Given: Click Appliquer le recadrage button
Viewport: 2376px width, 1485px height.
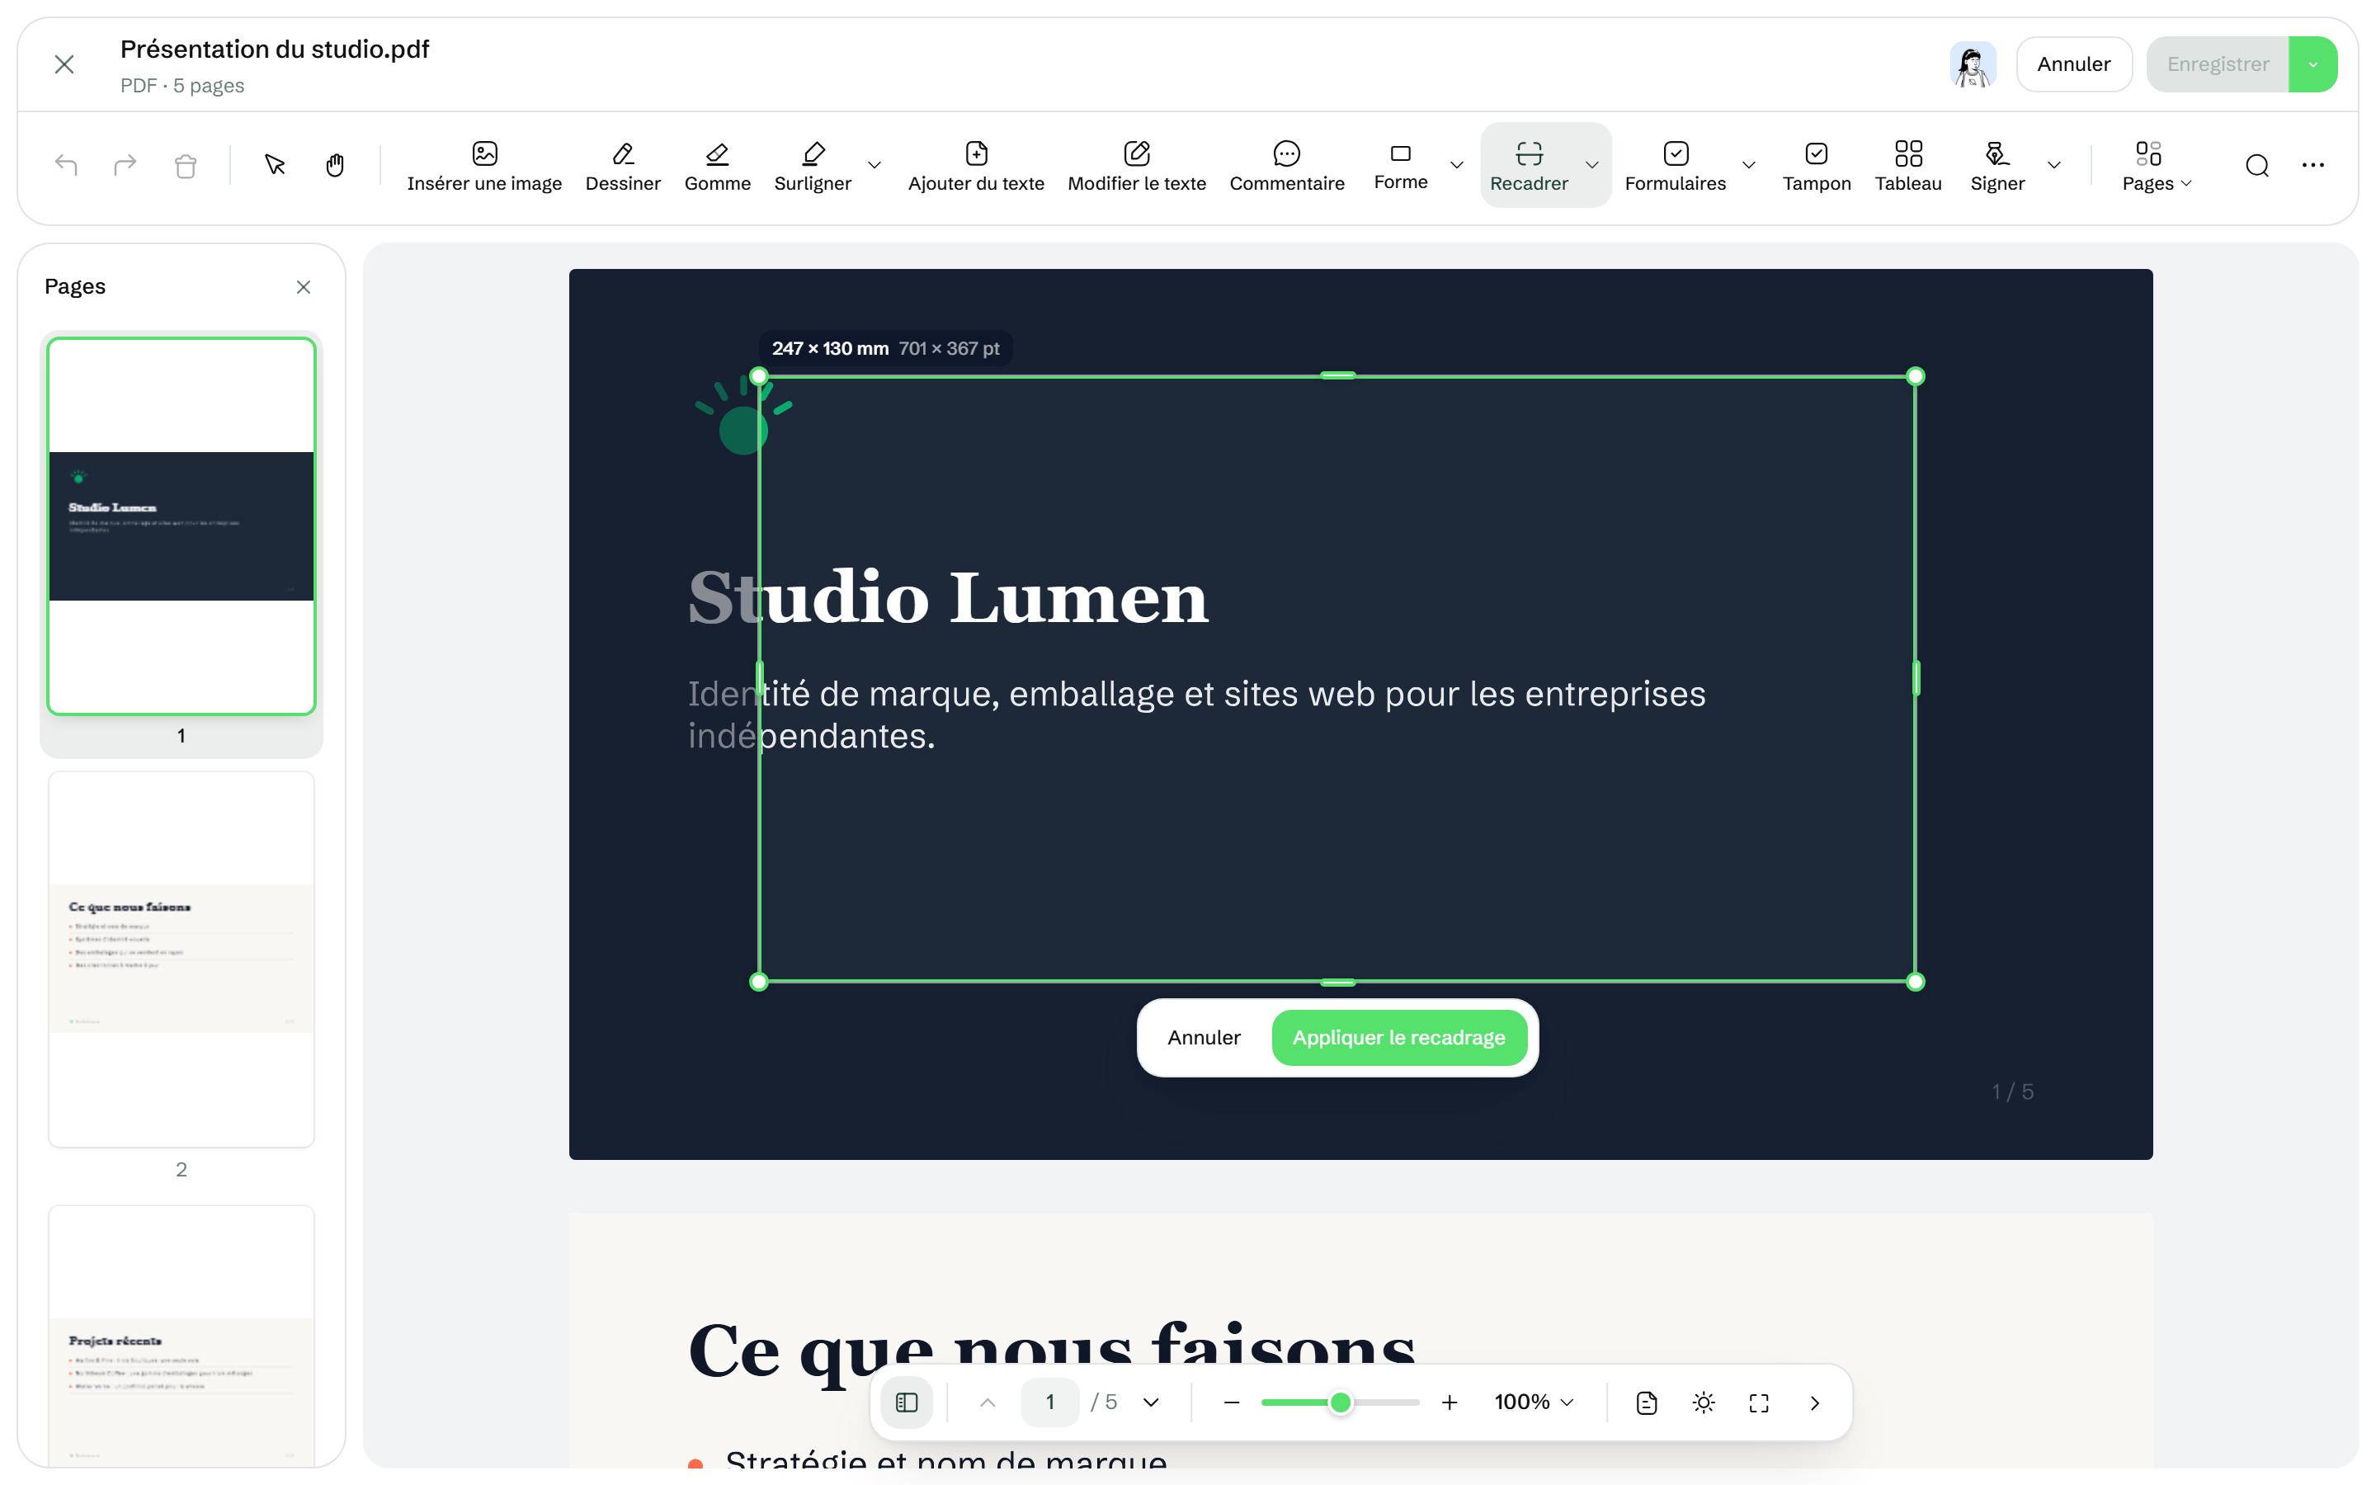Looking at the screenshot, I should tap(1398, 1037).
